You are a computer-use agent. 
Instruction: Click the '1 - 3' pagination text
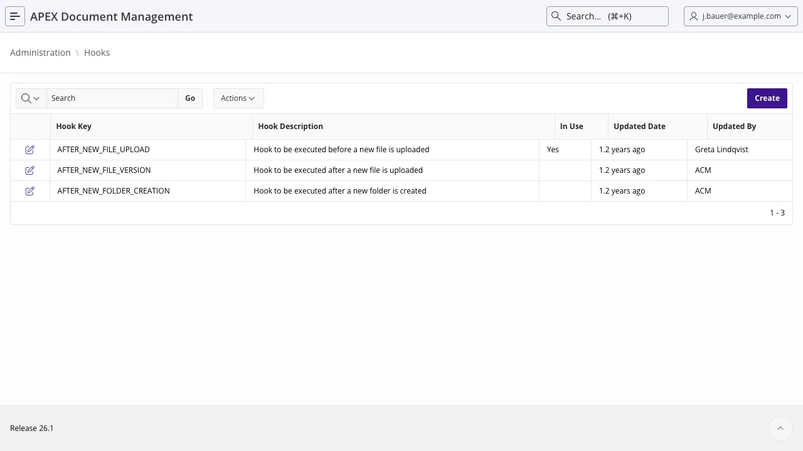click(x=777, y=213)
